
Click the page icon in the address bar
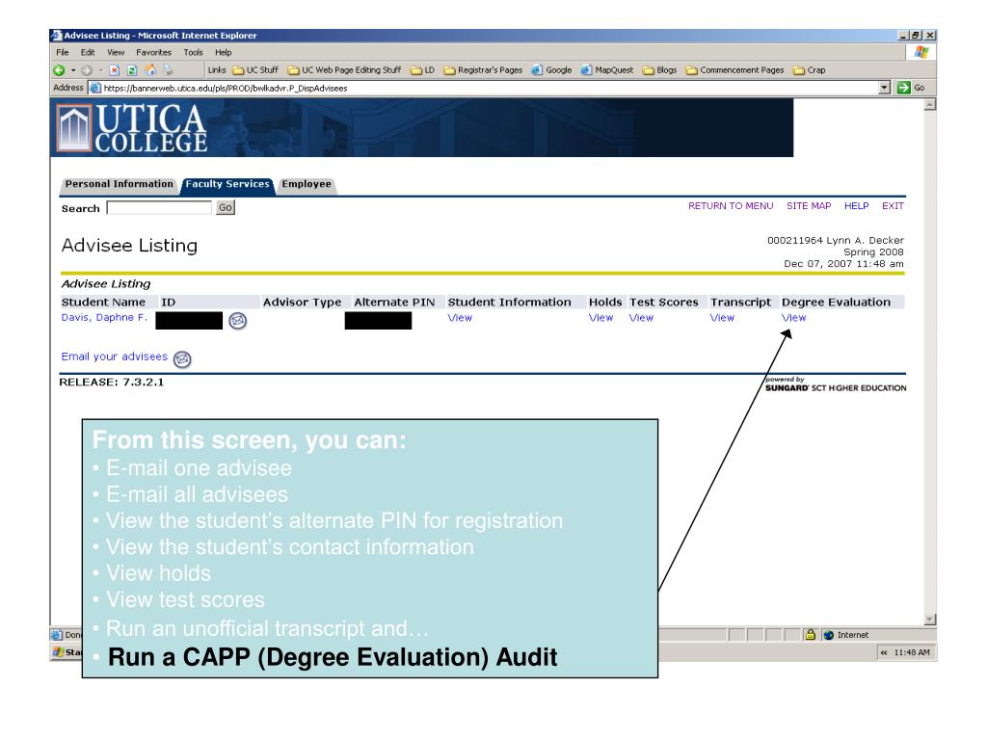95,88
